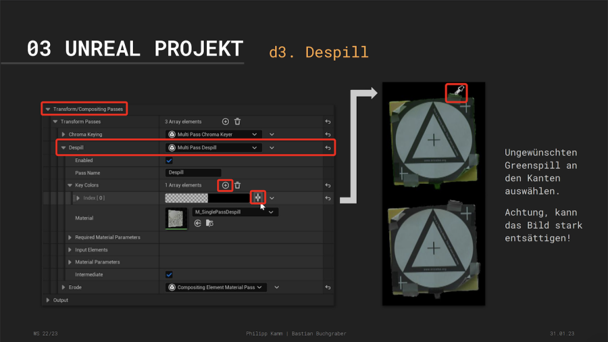Image resolution: width=608 pixels, height=342 pixels.
Task: Use selected asset arrow under M_SinglePassDespill
Action: pos(198,223)
